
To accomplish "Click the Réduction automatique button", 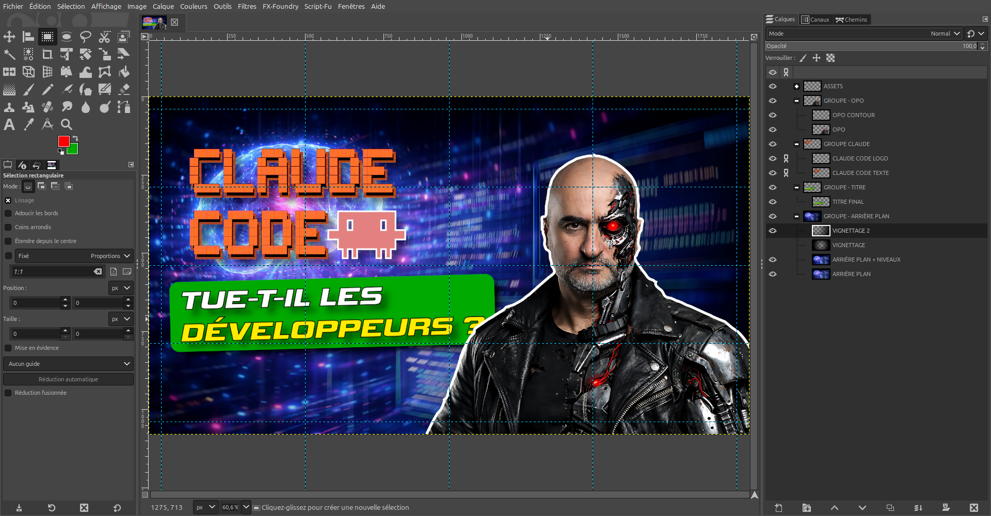I will pos(68,379).
